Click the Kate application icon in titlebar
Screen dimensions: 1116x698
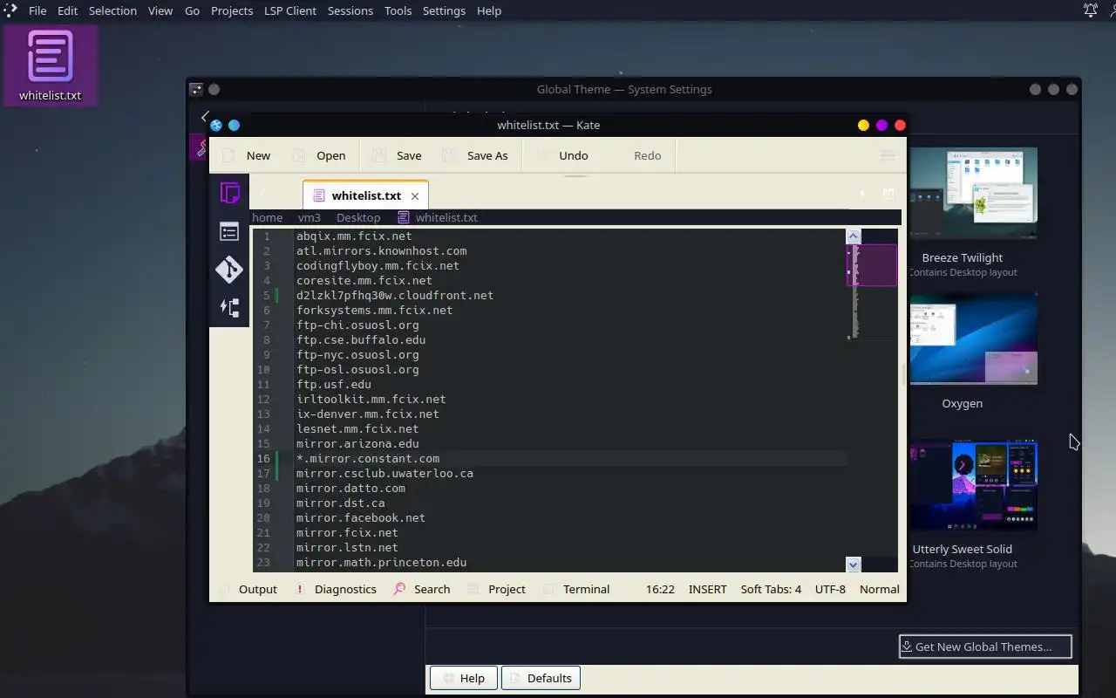(216, 125)
